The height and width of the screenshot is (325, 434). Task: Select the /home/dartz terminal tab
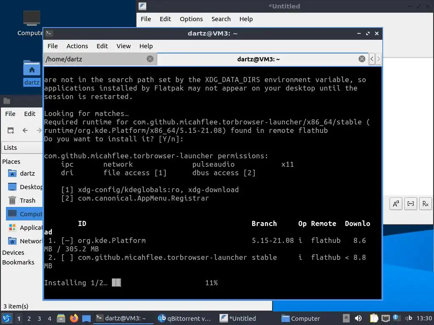tap(100, 59)
